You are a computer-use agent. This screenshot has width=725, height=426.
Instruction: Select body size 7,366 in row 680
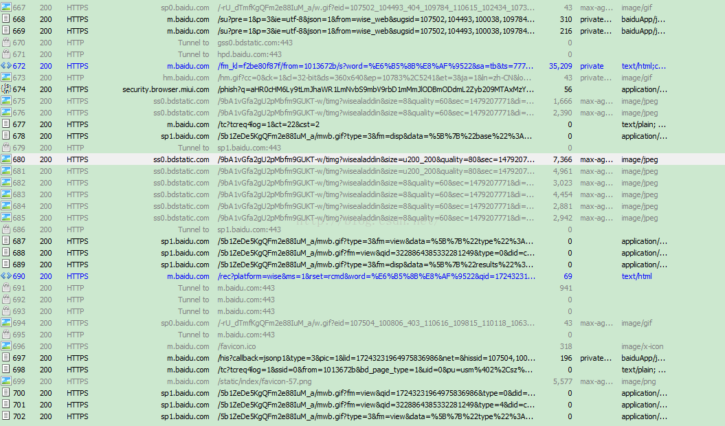click(x=563, y=159)
